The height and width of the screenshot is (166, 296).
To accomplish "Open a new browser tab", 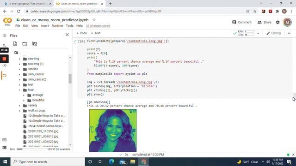I will [x=110, y=4].
